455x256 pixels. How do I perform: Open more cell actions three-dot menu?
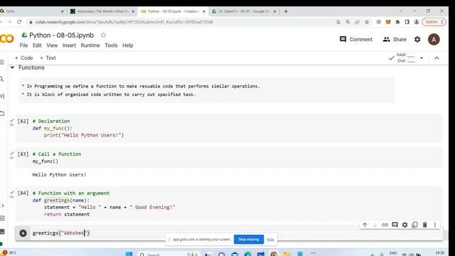click(434, 225)
